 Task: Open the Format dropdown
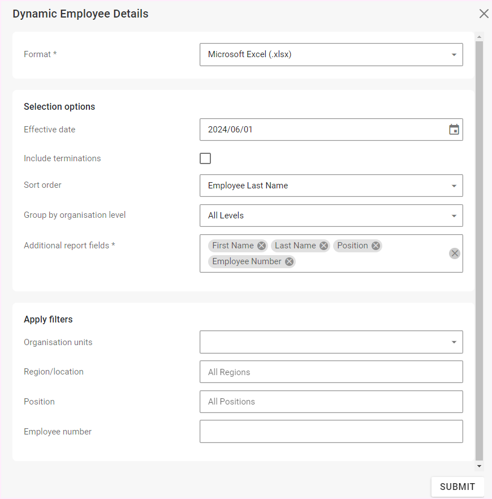tap(331, 55)
